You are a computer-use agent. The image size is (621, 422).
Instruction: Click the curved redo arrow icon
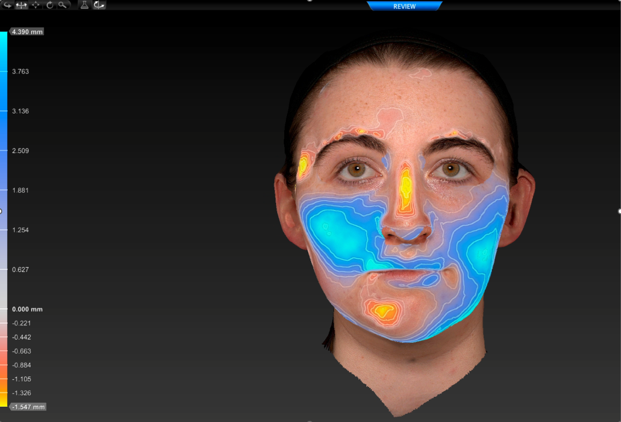click(9, 5)
